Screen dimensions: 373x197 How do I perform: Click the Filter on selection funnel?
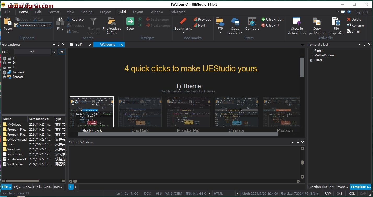[x=93, y=22]
